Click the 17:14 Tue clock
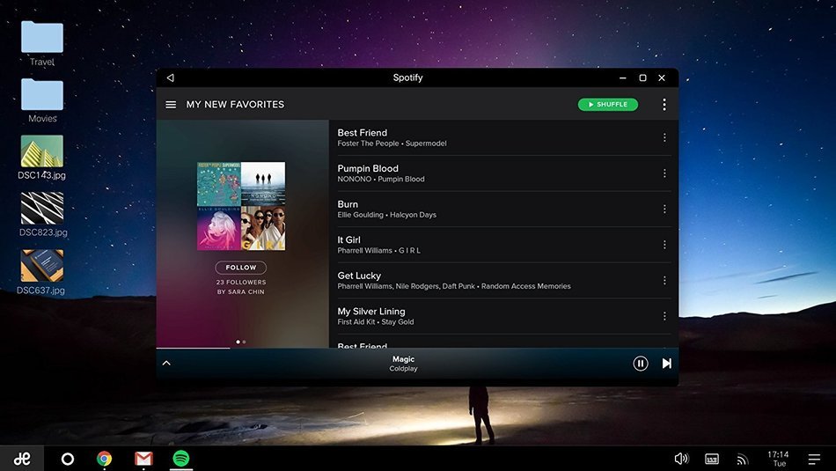This screenshot has height=471, width=836. [x=779, y=459]
